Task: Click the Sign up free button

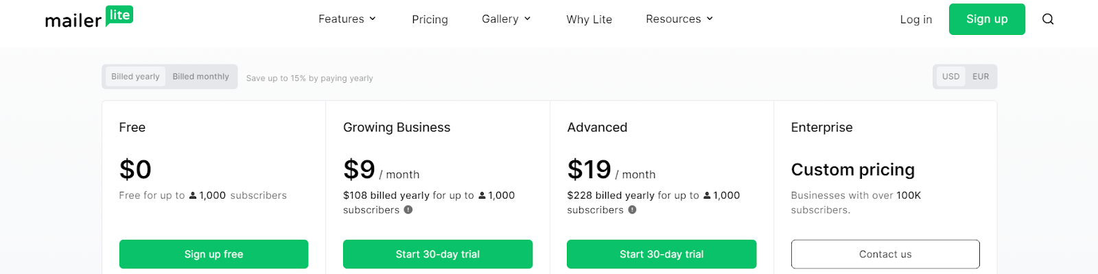Action: (x=213, y=254)
